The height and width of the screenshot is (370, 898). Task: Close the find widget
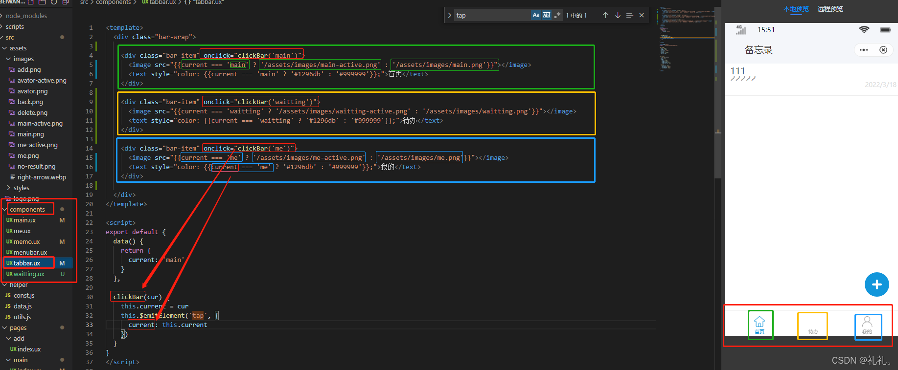pyautogui.click(x=642, y=15)
